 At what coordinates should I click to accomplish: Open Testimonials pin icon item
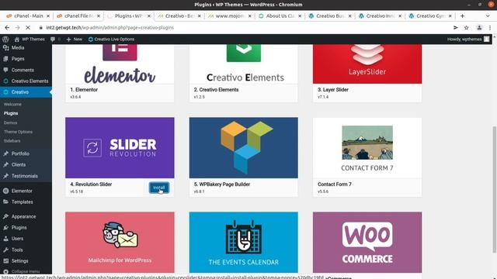(x=5, y=176)
